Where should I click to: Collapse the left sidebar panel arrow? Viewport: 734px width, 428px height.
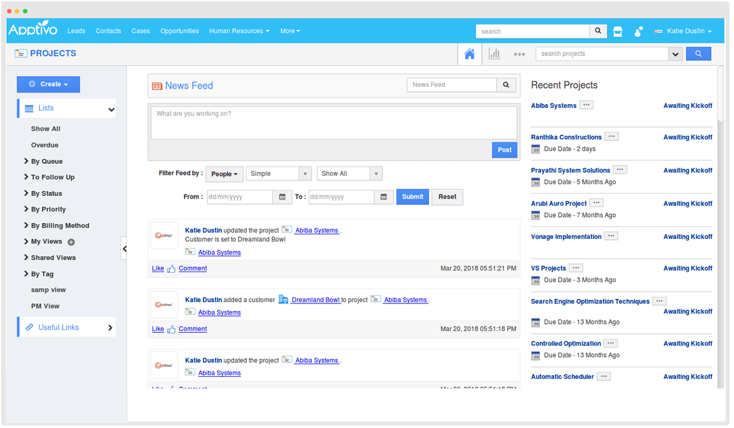[124, 248]
